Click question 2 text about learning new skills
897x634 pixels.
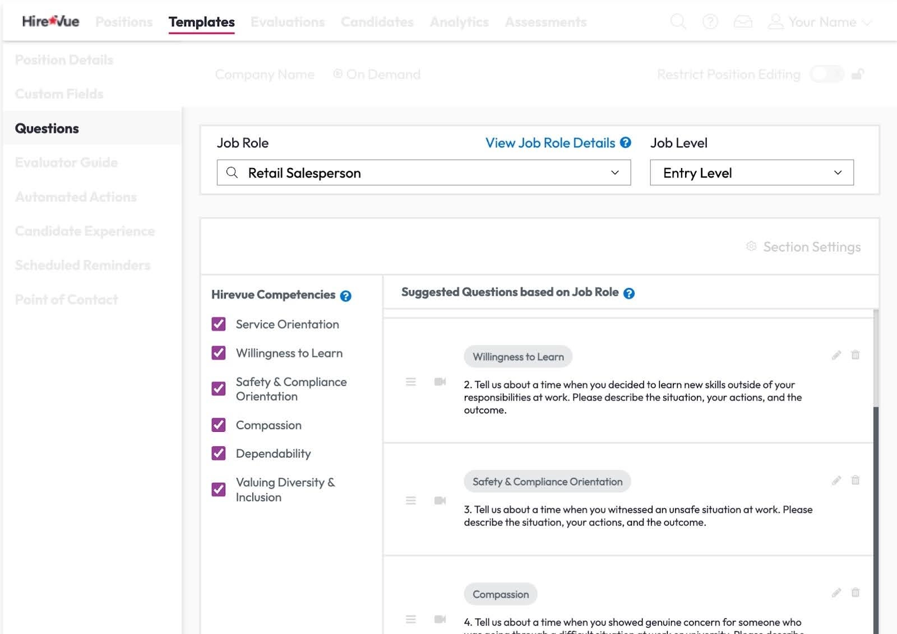click(x=633, y=397)
